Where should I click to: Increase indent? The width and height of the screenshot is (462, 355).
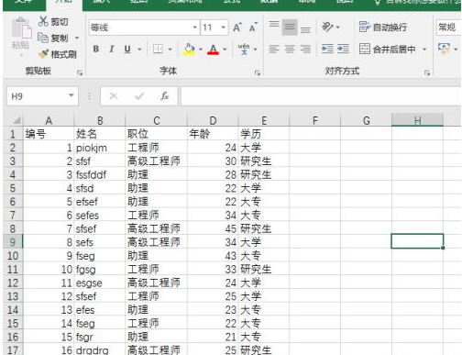(x=343, y=49)
